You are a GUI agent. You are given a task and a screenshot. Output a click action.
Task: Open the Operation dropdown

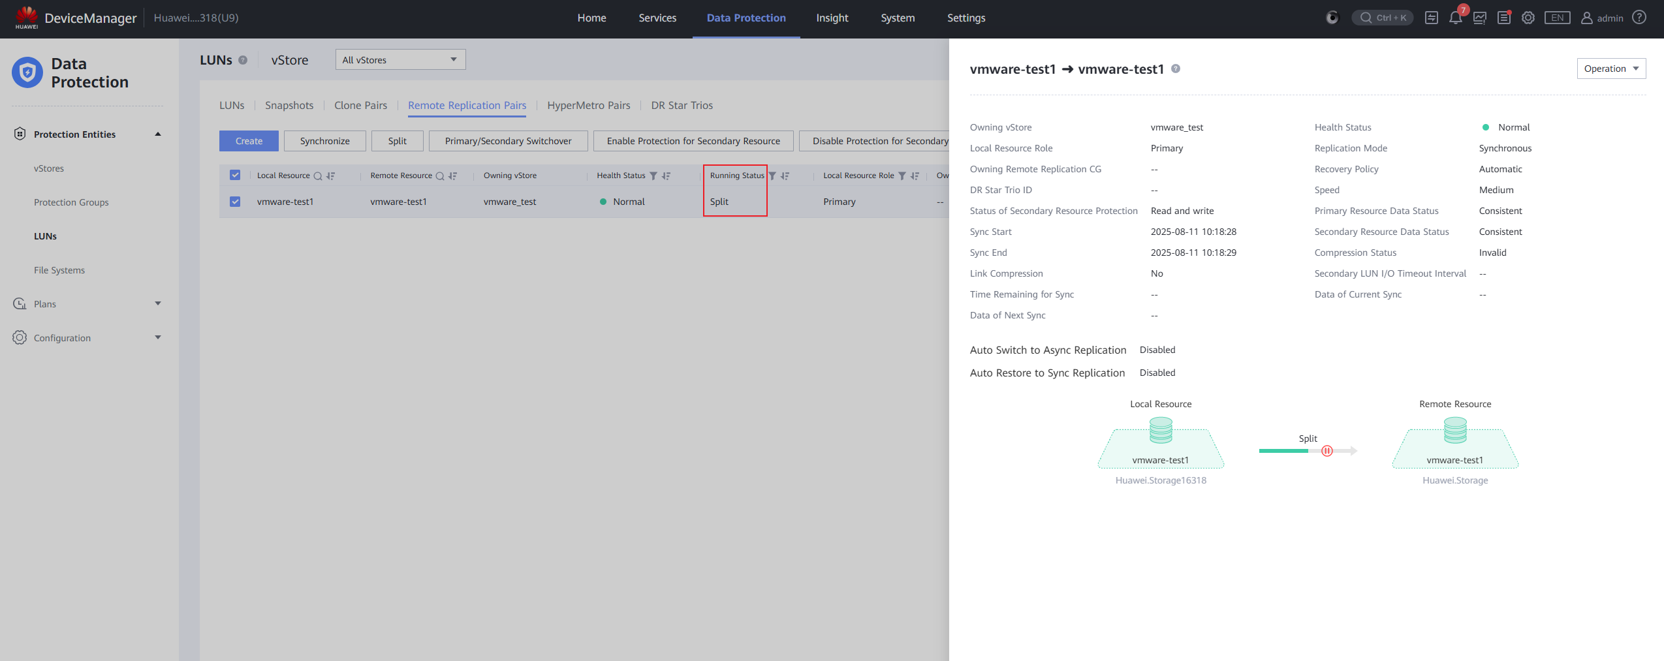point(1611,69)
